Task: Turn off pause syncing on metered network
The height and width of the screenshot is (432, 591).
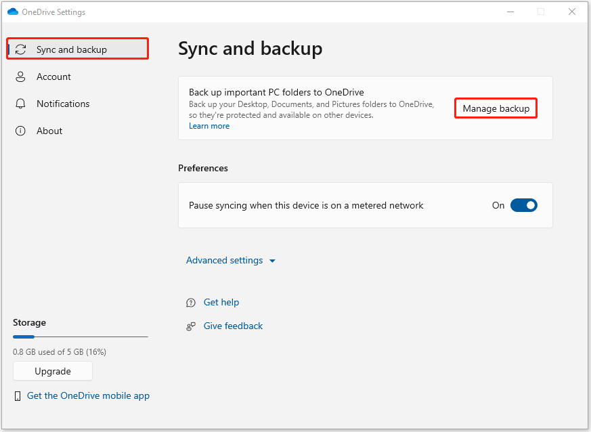Action: (524, 205)
